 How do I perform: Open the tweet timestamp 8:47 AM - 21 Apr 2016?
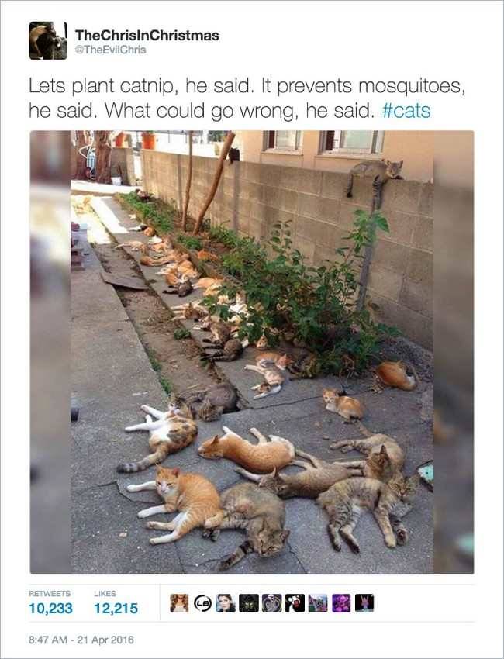pyautogui.click(x=81, y=640)
